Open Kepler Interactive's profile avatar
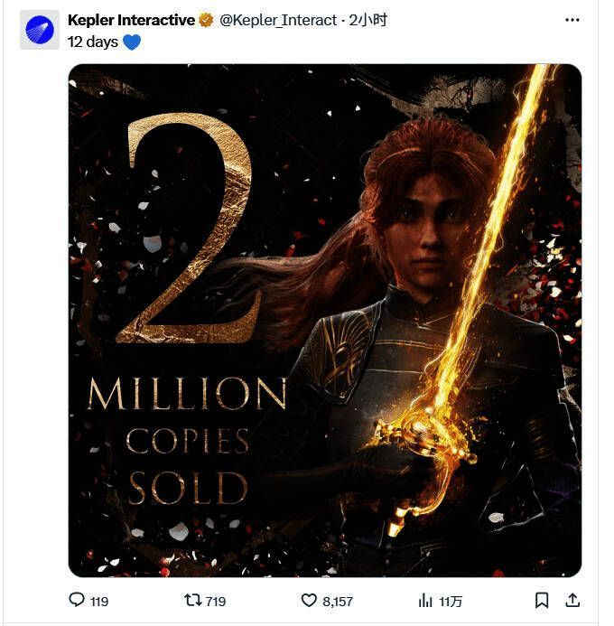The height and width of the screenshot is (626, 614). [x=39, y=31]
